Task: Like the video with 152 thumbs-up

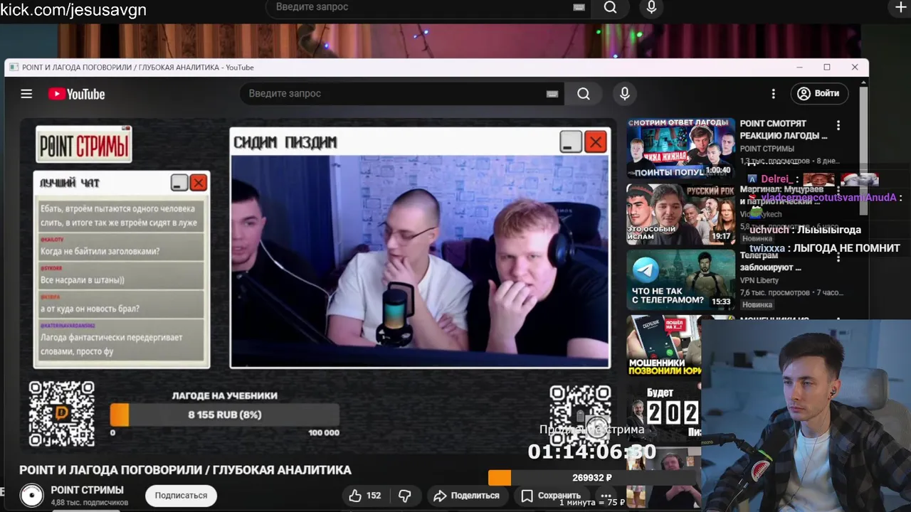Action: 364,496
